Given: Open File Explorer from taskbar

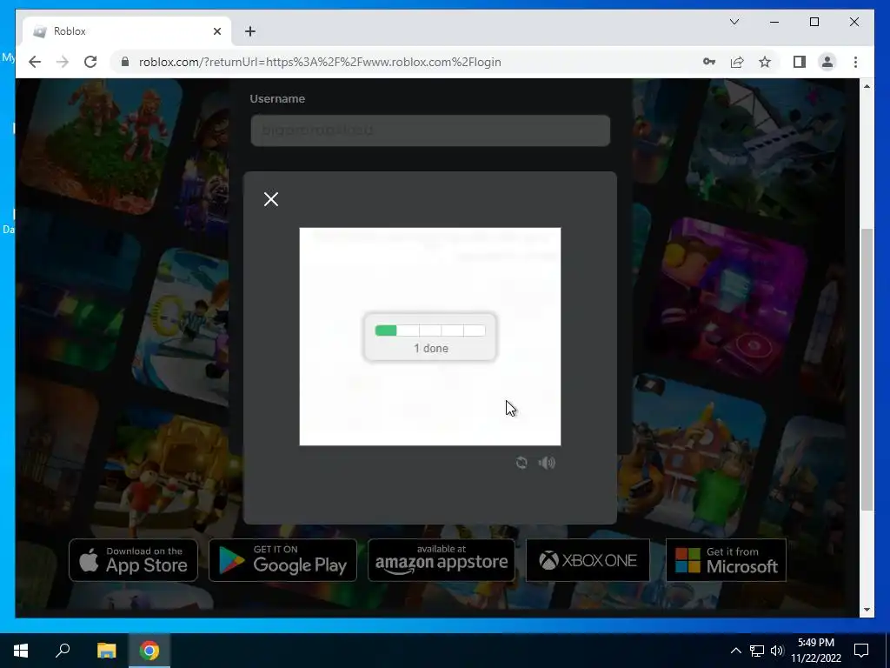Looking at the screenshot, I should click(106, 651).
